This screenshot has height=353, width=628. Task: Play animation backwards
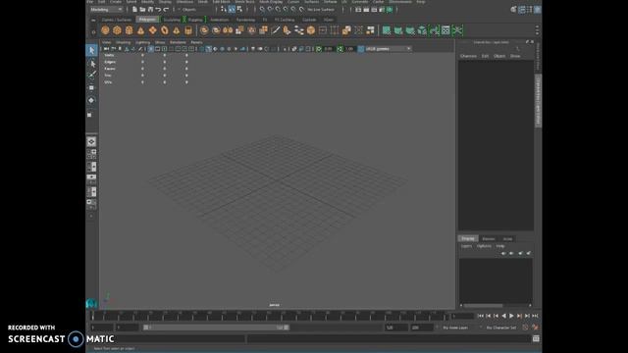pos(503,316)
